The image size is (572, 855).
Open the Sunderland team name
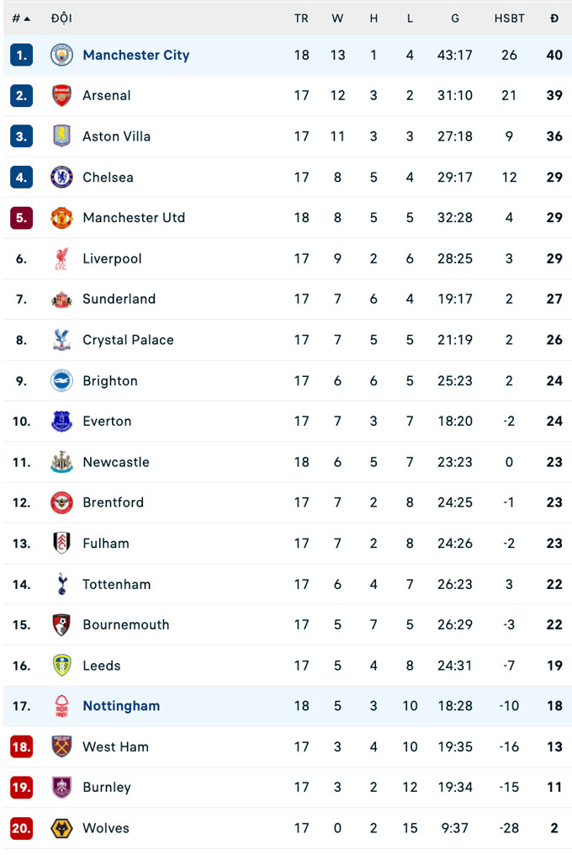pos(119,300)
